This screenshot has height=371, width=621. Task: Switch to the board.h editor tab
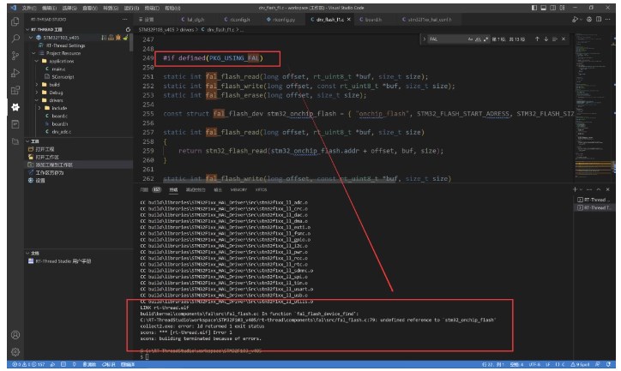click(x=373, y=18)
